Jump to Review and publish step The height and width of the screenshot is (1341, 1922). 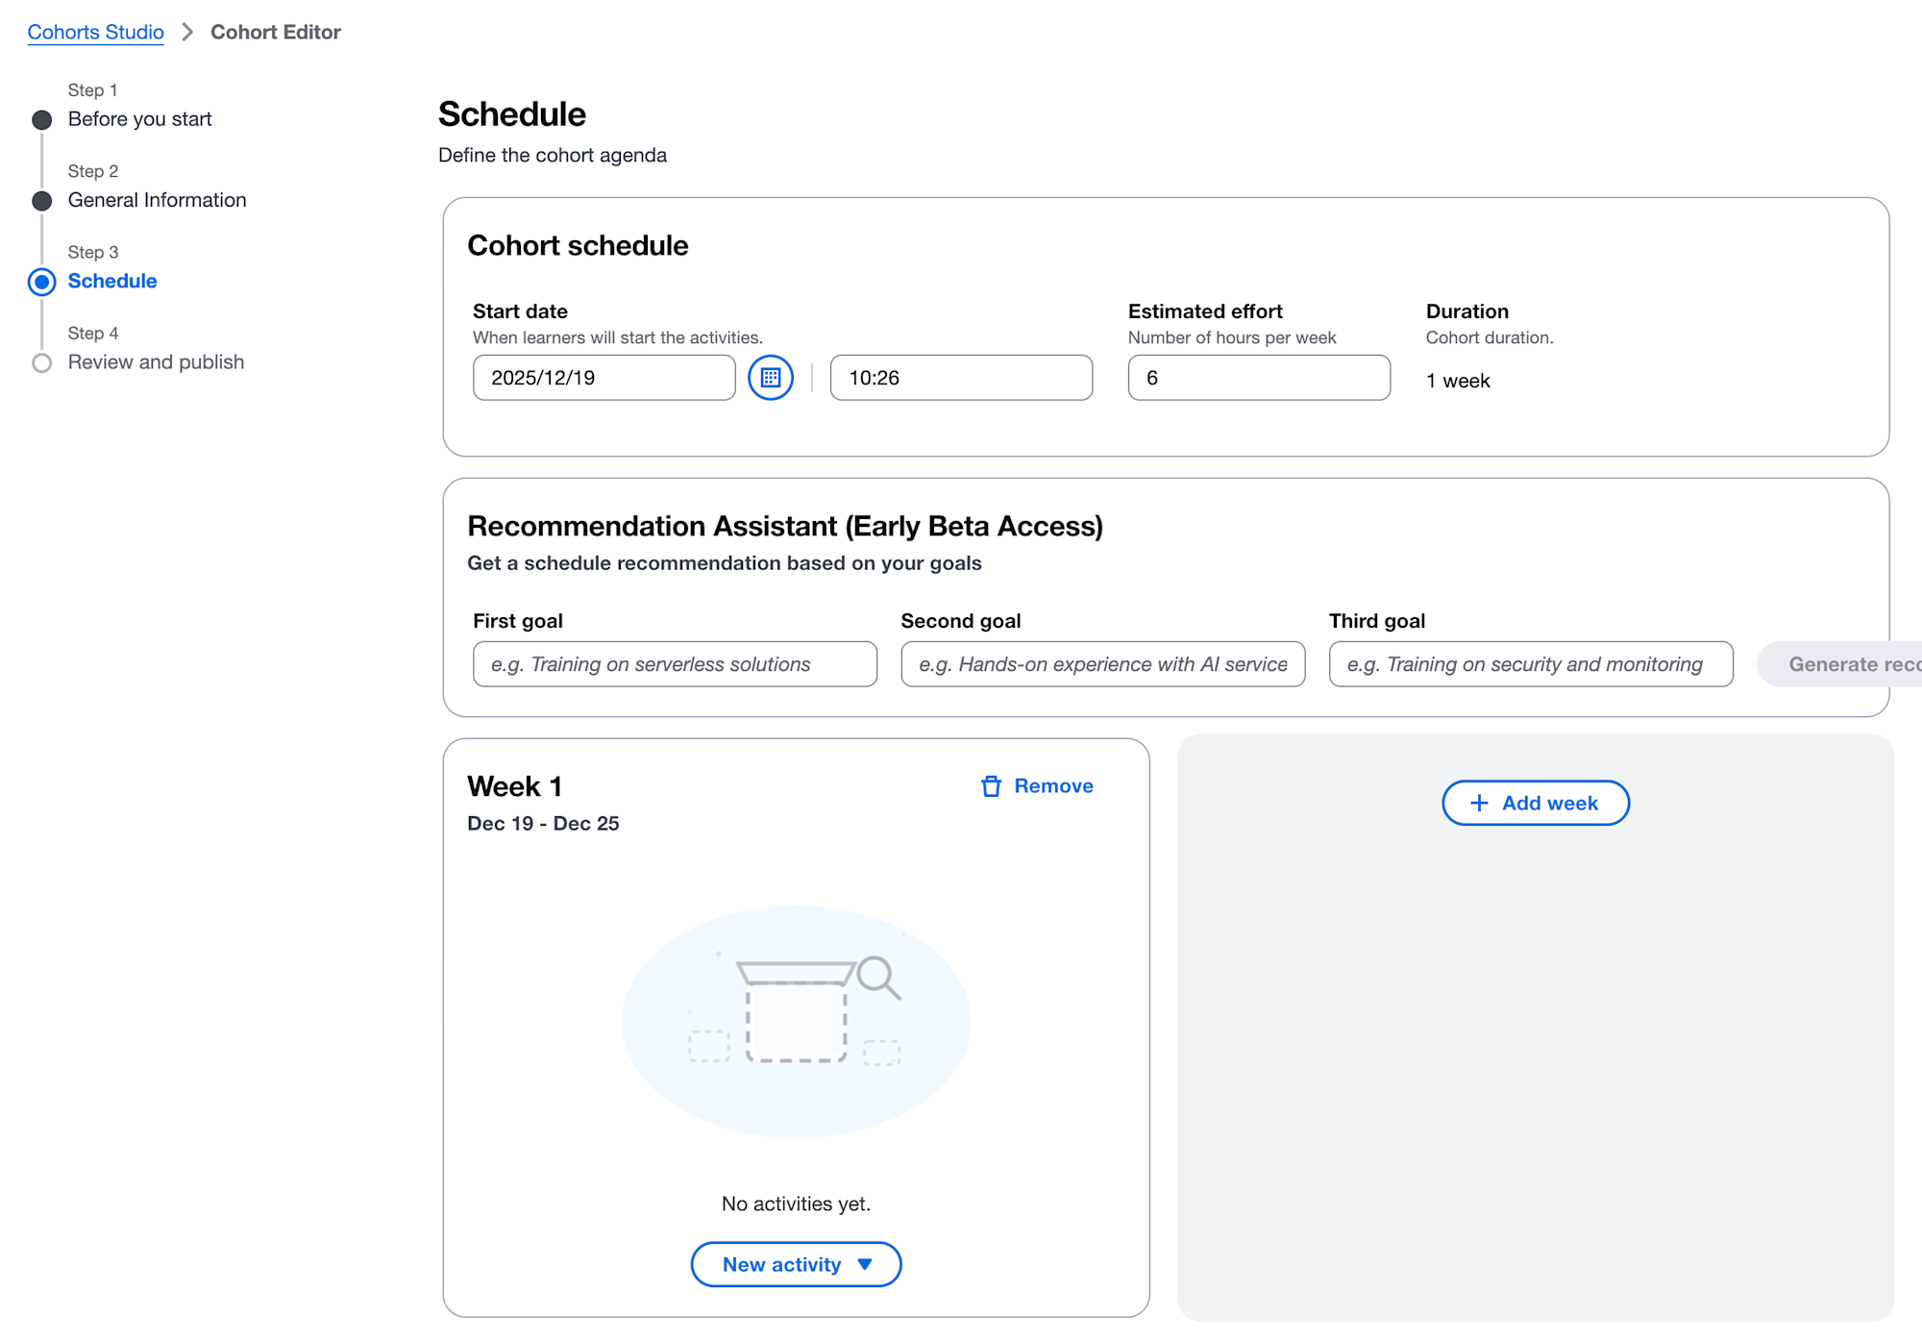tap(156, 362)
